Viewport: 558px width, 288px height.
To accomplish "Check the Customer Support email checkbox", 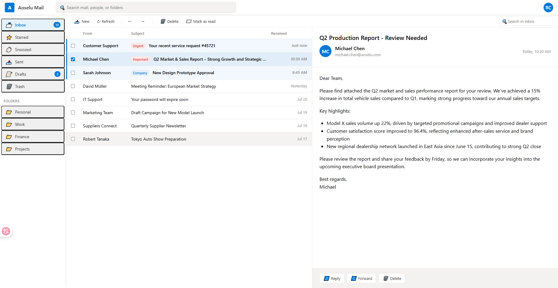I will [73, 46].
